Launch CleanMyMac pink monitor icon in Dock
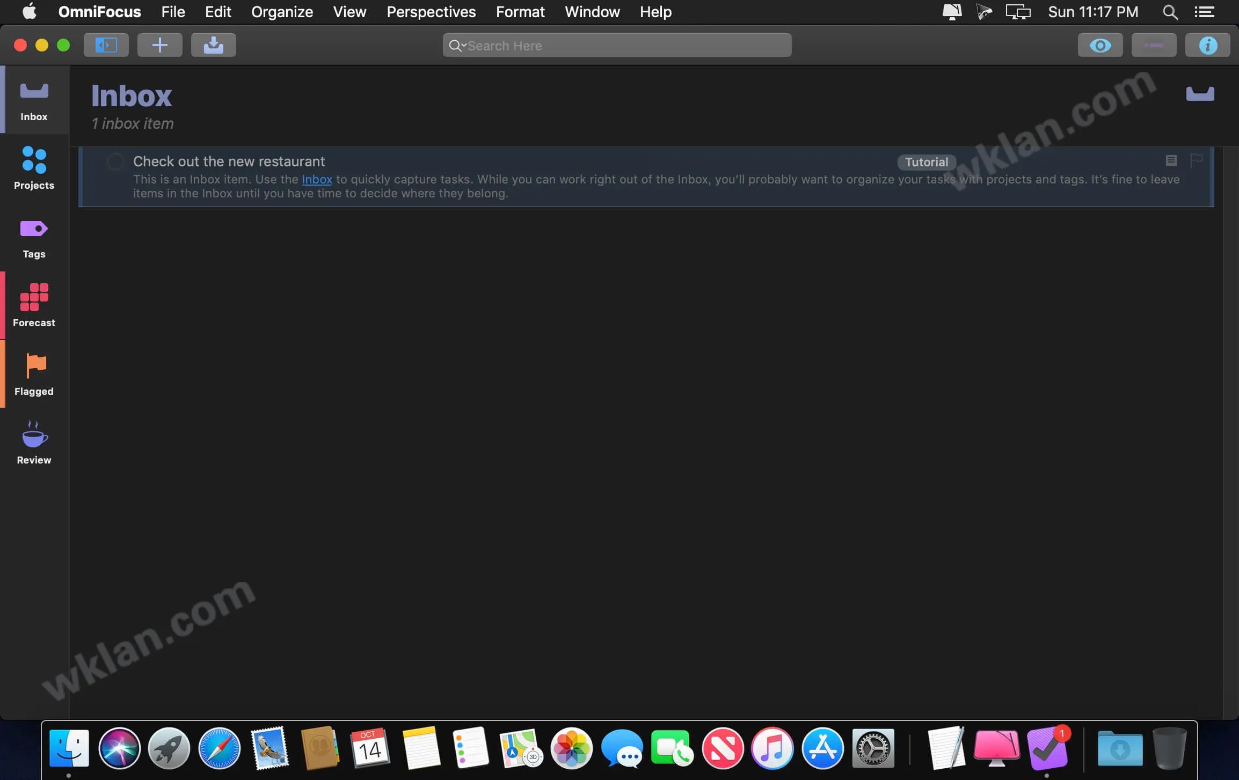The image size is (1239, 780). [x=997, y=748]
